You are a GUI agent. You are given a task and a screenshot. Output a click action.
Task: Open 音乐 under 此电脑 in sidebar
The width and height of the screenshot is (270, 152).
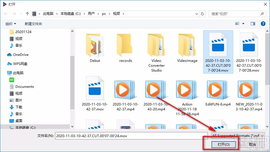[16, 114]
